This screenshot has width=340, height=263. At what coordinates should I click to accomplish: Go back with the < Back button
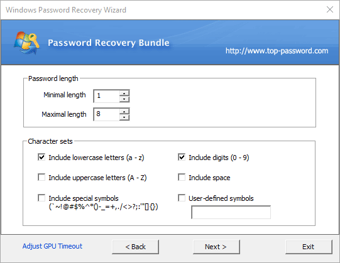(x=135, y=247)
